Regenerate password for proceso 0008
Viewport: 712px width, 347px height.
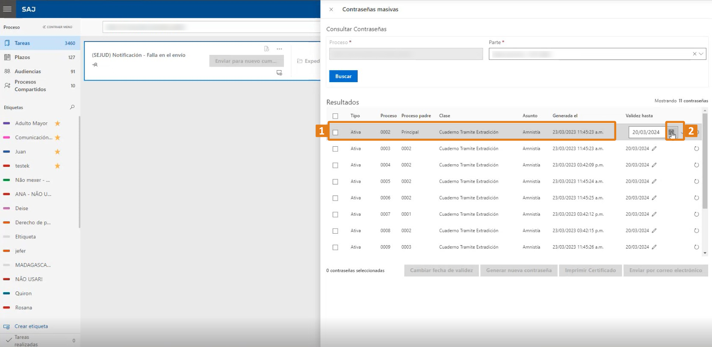696,231
